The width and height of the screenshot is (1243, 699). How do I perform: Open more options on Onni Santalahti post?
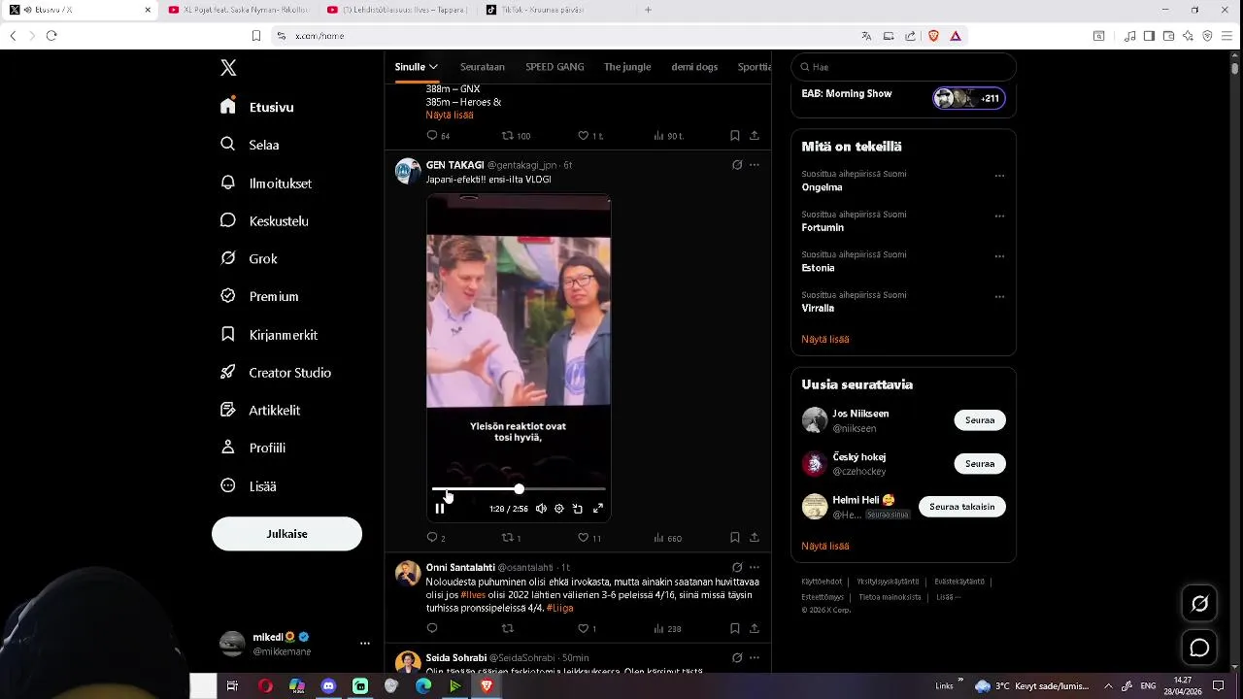coord(755,567)
